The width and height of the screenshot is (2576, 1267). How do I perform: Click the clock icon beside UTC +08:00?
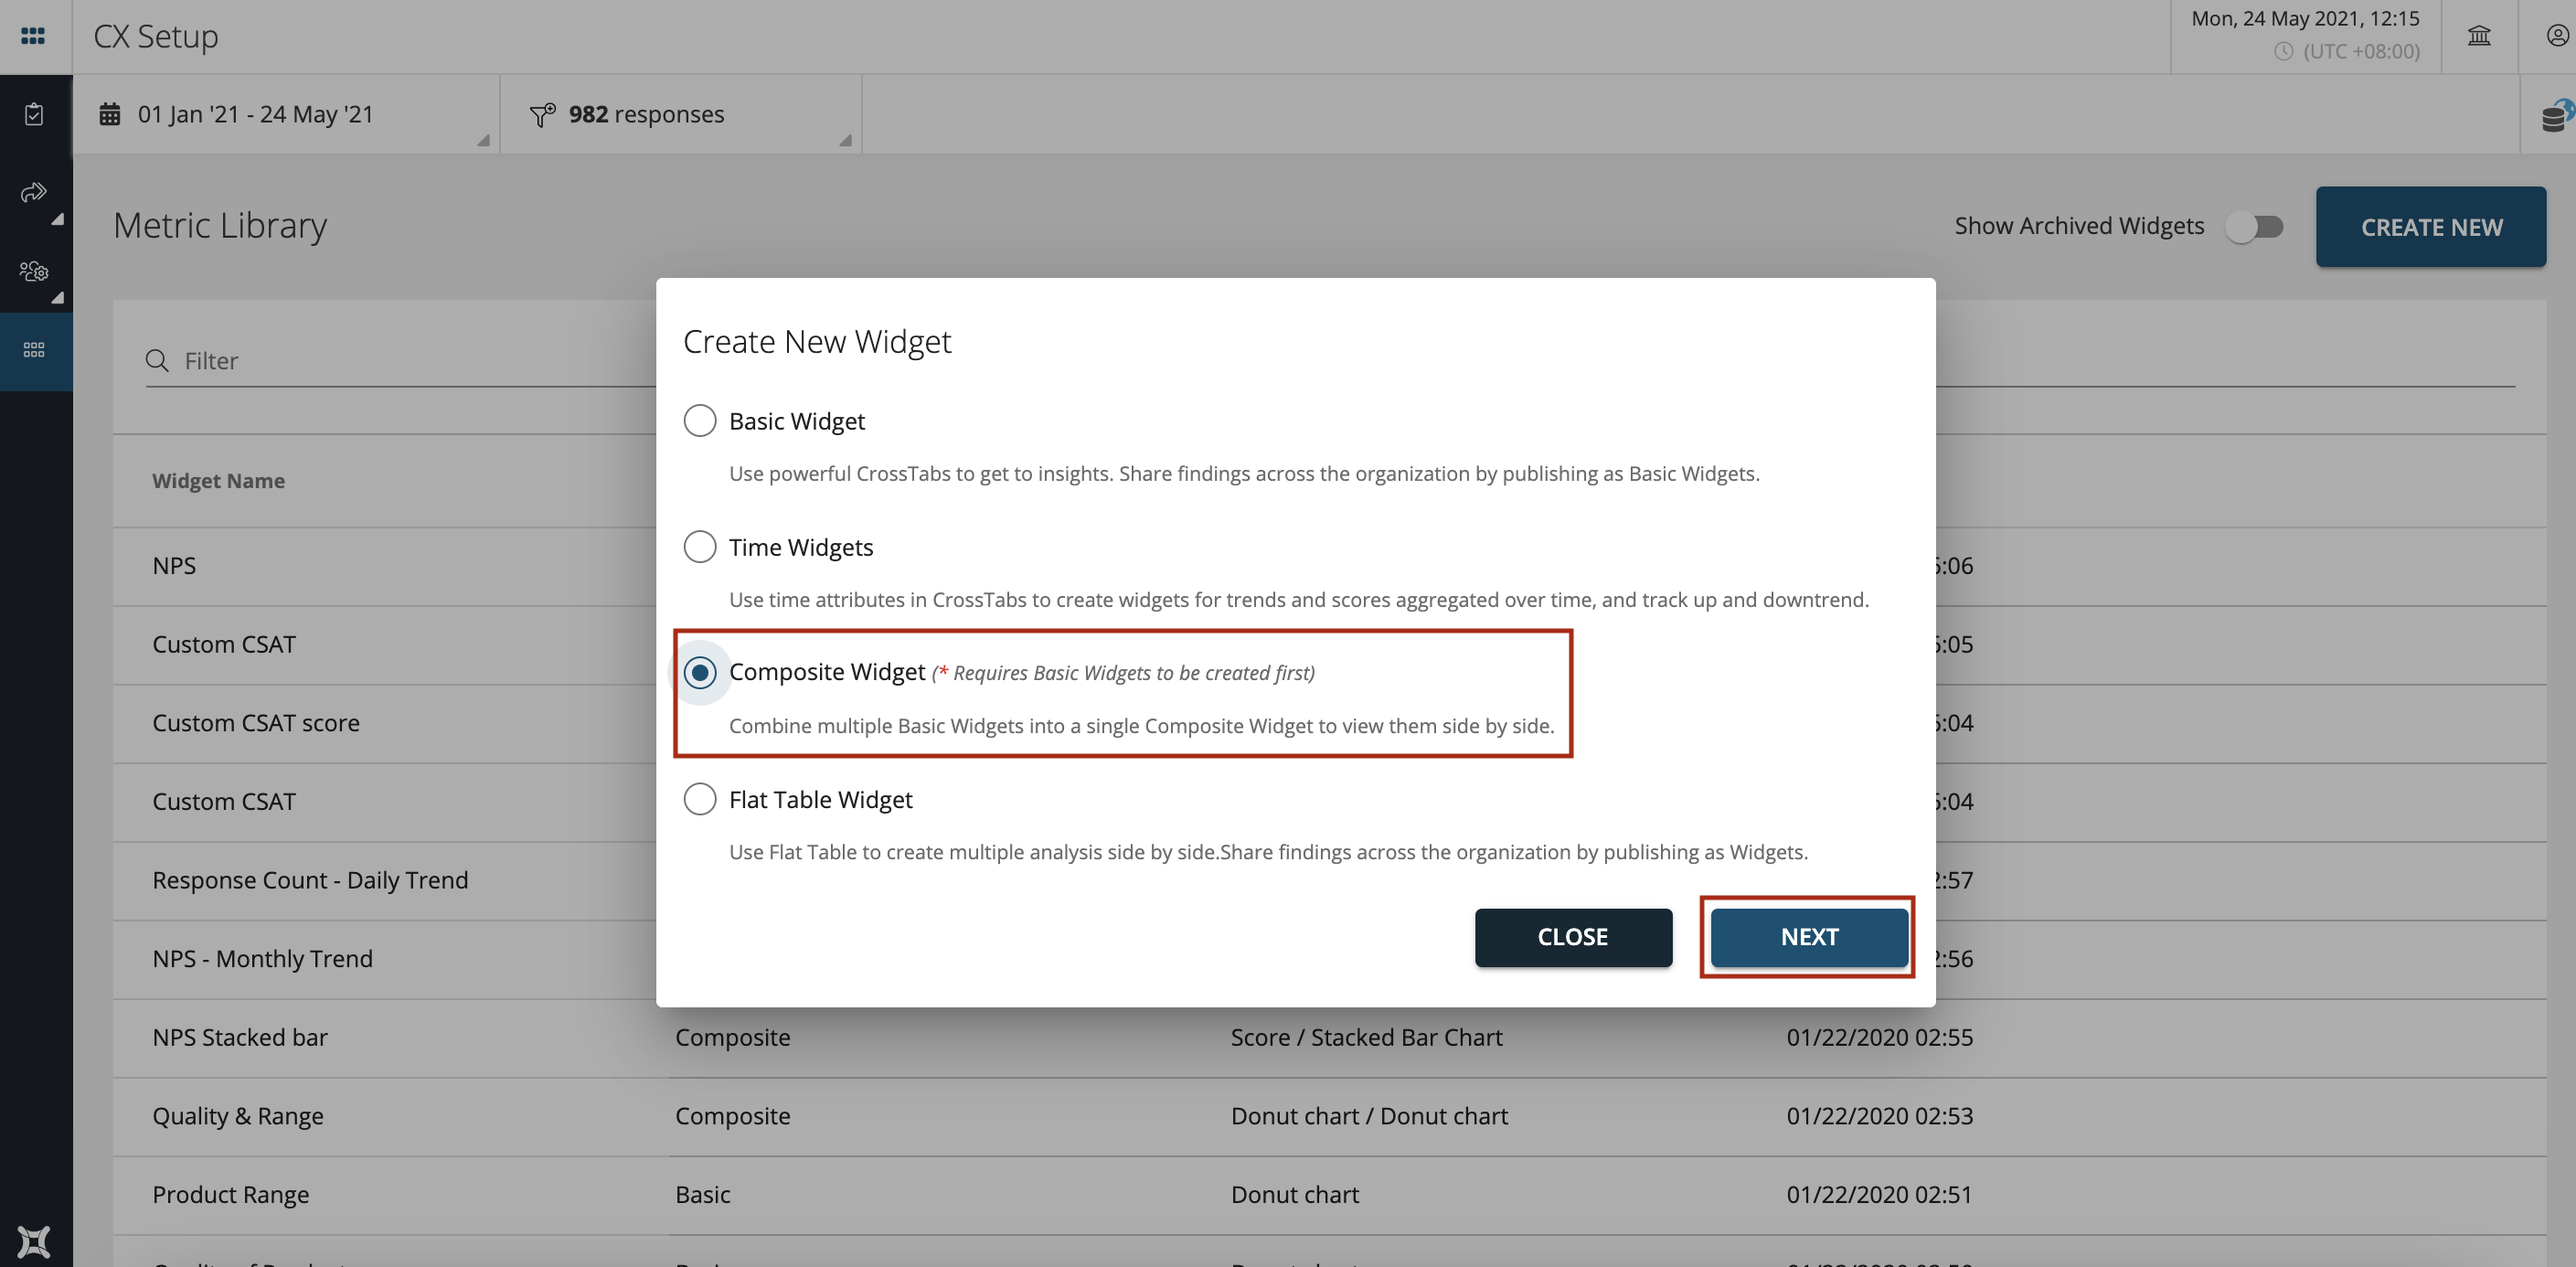(x=2284, y=51)
